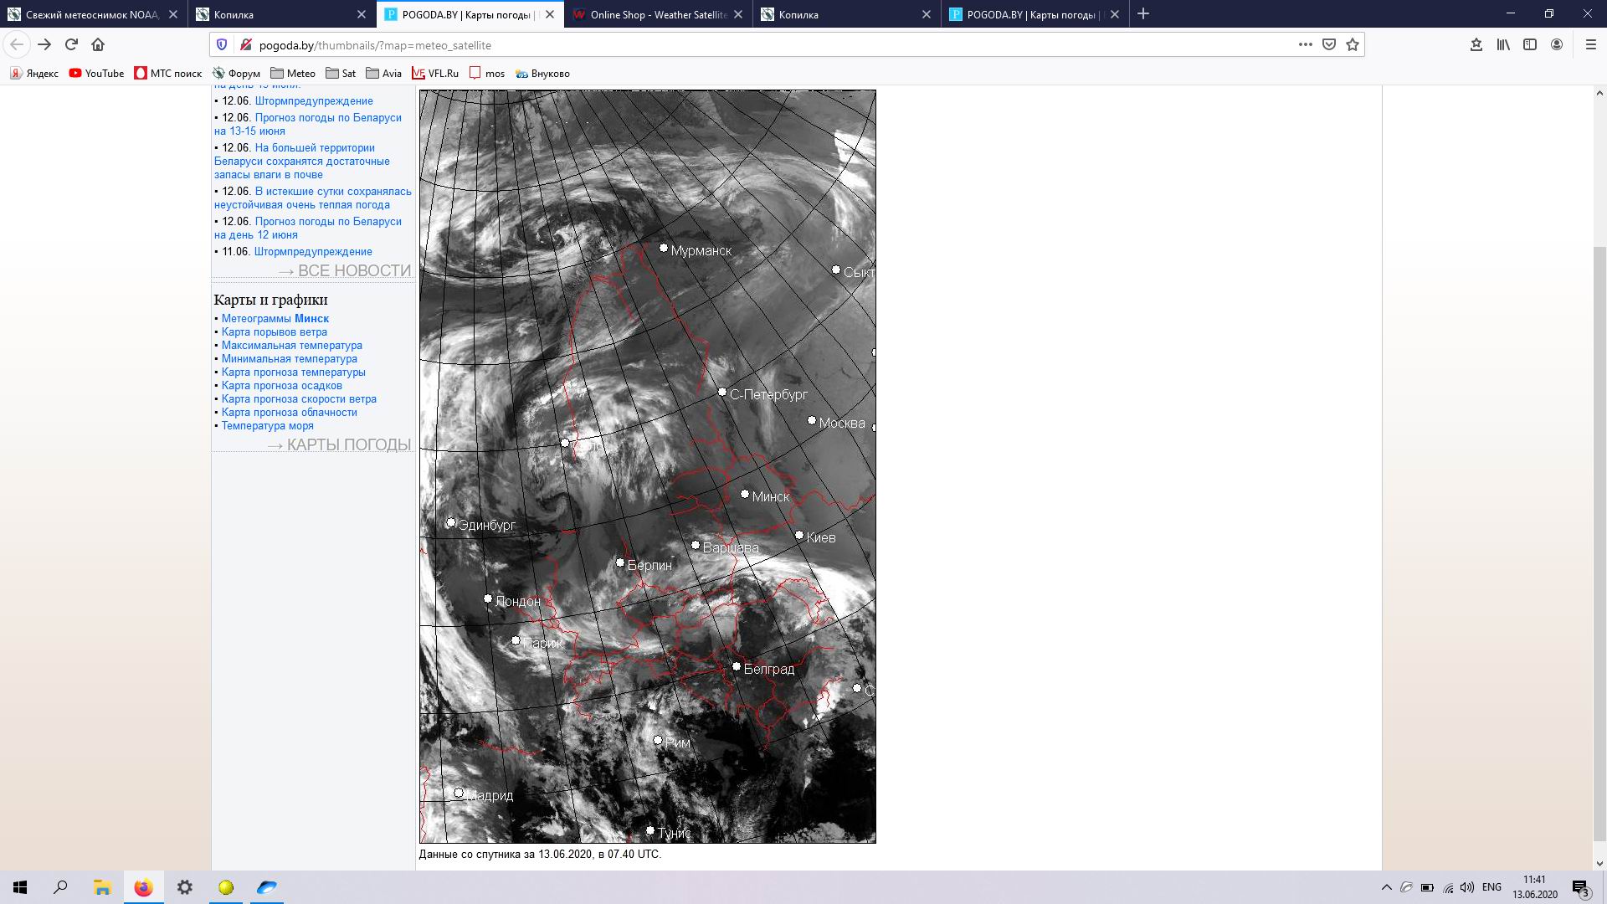Open the notification center icon

click(x=1580, y=887)
